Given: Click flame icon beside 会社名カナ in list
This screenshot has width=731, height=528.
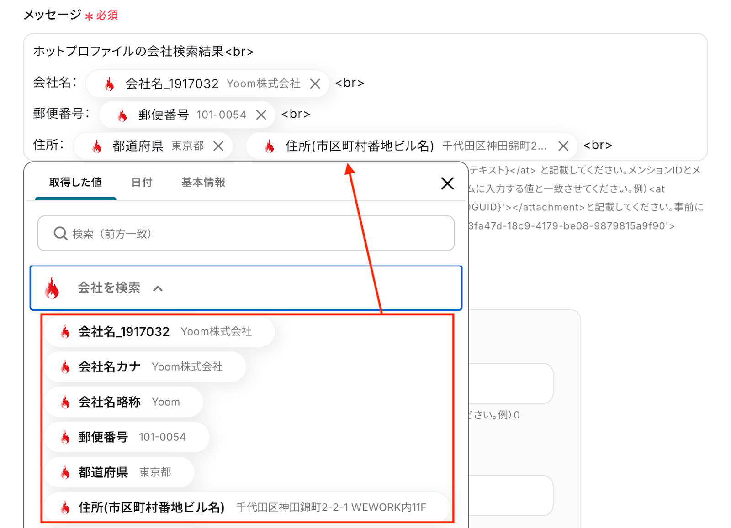Looking at the screenshot, I should pyautogui.click(x=65, y=367).
